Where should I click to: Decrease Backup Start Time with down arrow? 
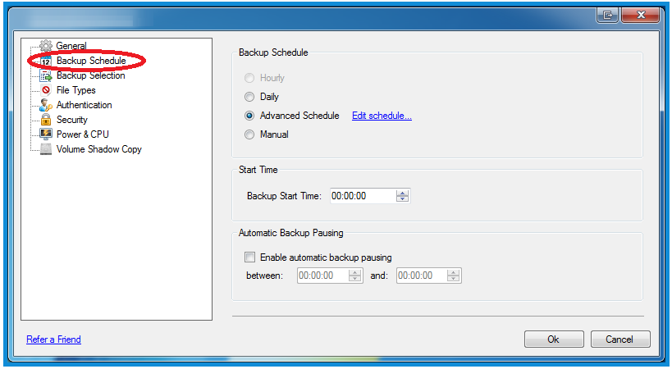click(x=402, y=199)
